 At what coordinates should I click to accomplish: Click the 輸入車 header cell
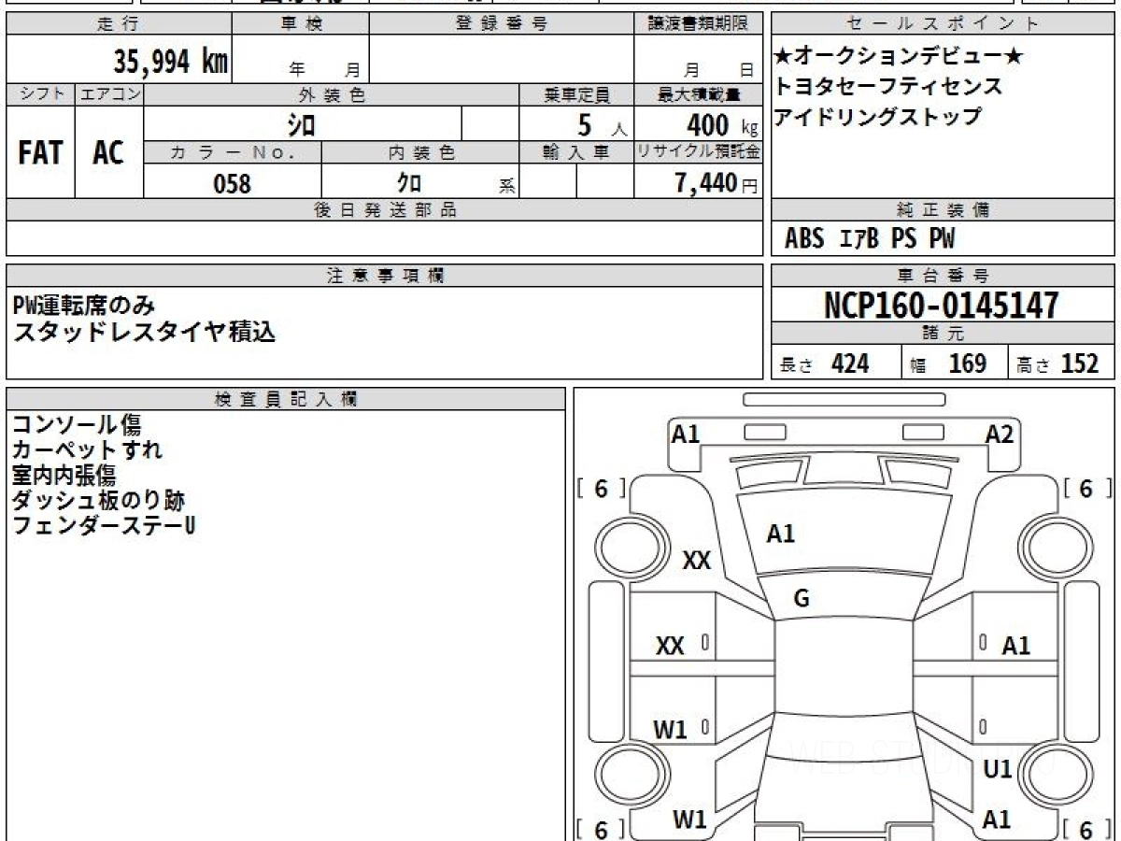point(576,153)
